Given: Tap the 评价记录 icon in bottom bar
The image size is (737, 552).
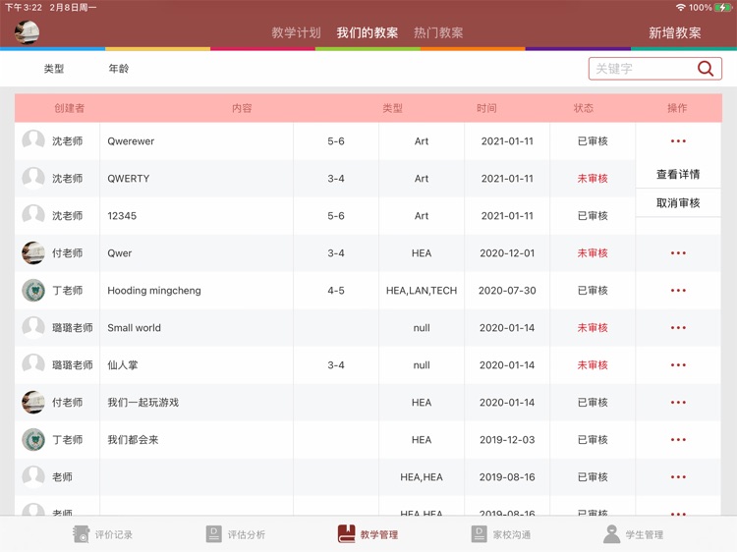Looking at the screenshot, I should click(x=81, y=534).
